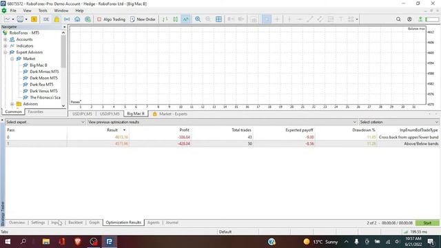Screen dimensions: 441x248
Task: Select the Fibonacci retracement tool
Action: tap(331, 19)
